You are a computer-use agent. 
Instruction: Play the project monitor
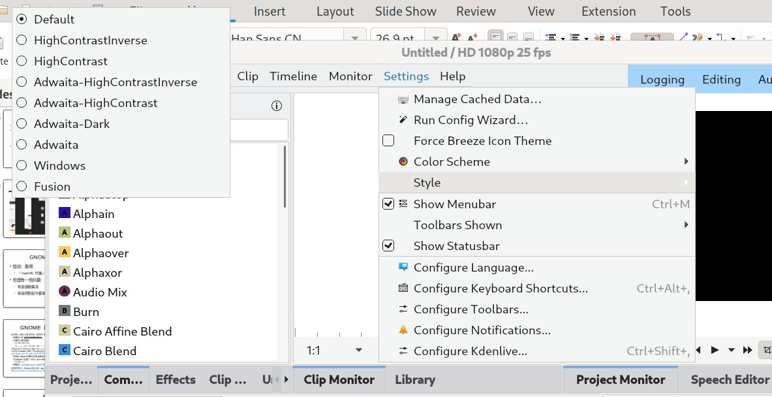(715, 350)
